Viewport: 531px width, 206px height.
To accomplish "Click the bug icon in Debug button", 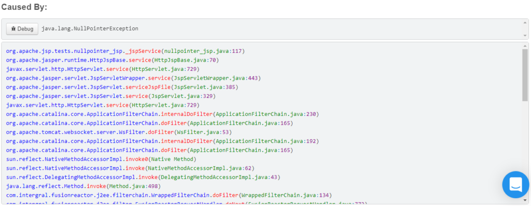I will [13, 29].
